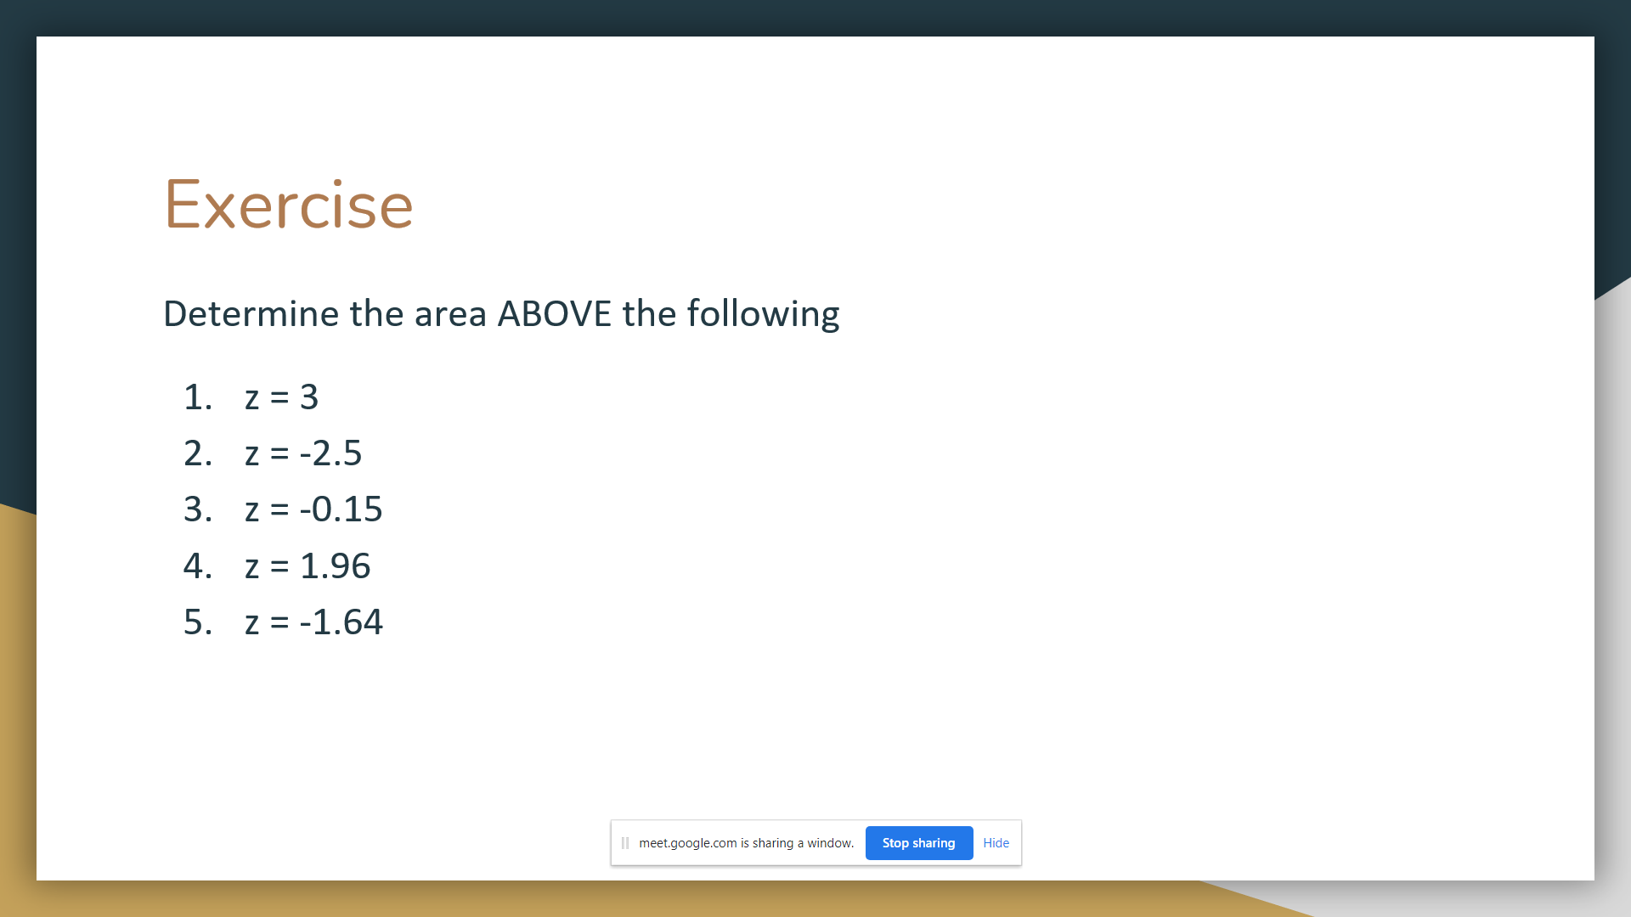Click the list number 3.
The width and height of the screenshot is (1631, 917).
click(197, 509)
